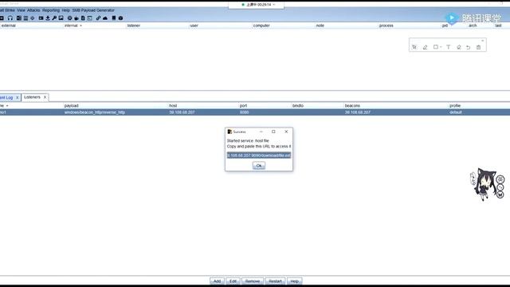Open Java signed applet coffee-cup icon
This screenshot has height=287, width=510.
[76, 18]
